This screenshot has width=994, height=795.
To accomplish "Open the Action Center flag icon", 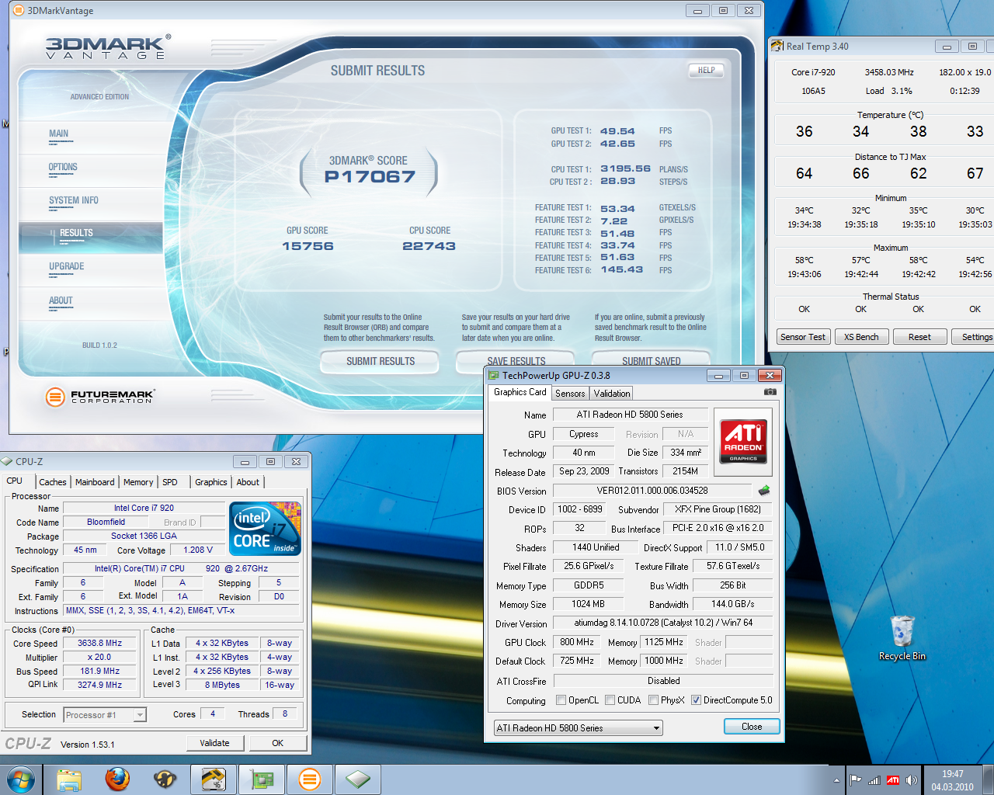I will coord(856,780).
